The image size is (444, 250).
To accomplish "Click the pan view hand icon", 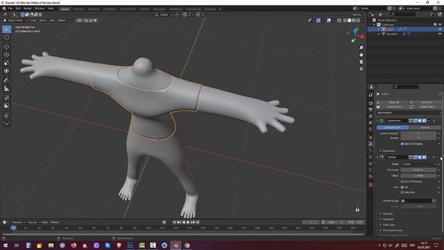I will (x=361, y=55).
